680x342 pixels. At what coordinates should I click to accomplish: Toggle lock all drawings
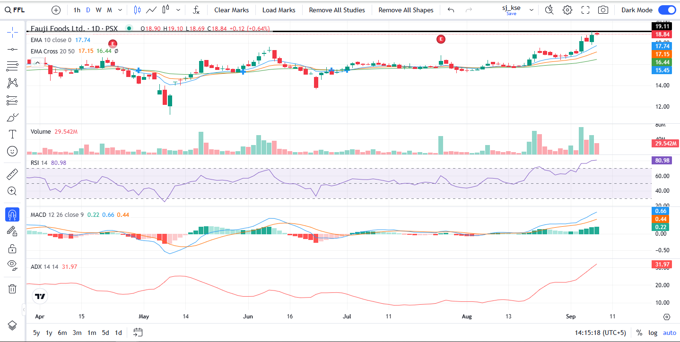coord(12,248)
